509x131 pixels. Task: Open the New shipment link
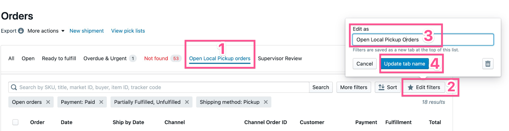point(87,31)
